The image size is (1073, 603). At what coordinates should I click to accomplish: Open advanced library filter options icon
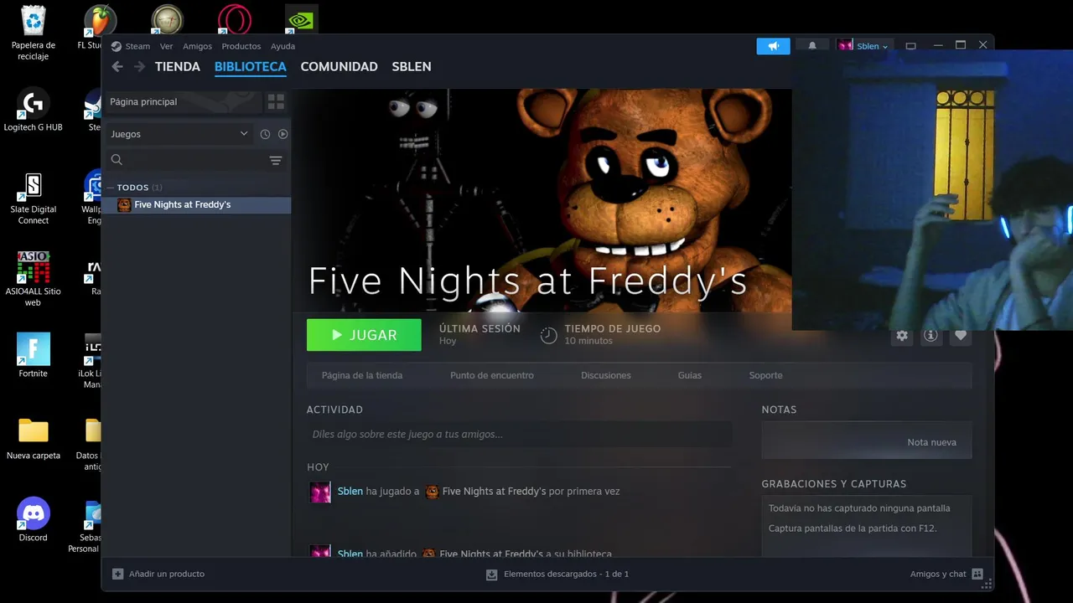(x=275, y=160)
